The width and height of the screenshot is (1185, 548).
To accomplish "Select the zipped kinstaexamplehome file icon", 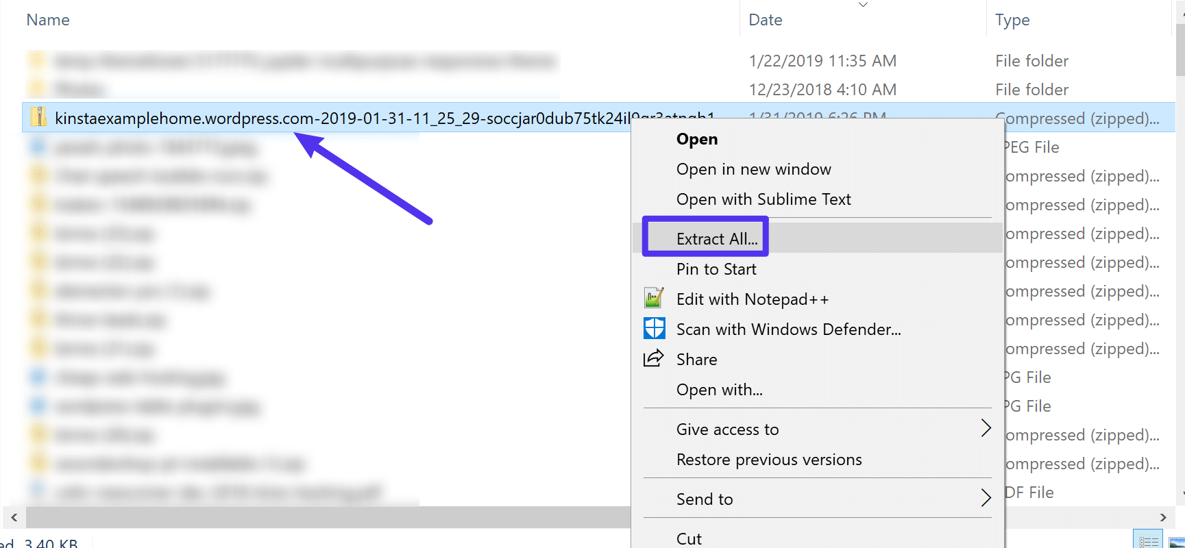I will point(38,117).
